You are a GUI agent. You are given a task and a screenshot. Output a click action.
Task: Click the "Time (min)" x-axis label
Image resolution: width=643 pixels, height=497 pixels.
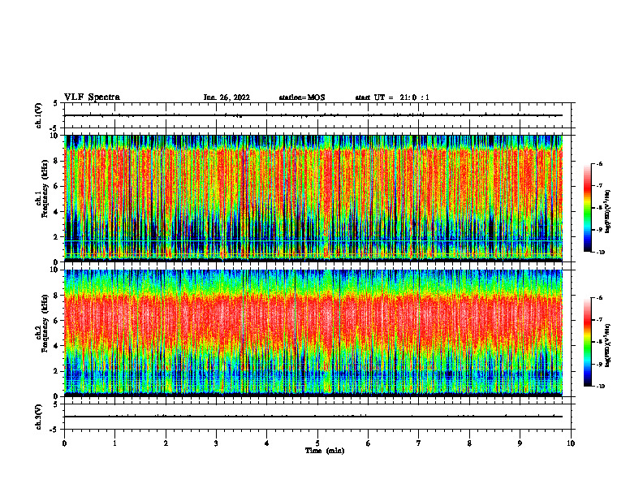point(325,451)
